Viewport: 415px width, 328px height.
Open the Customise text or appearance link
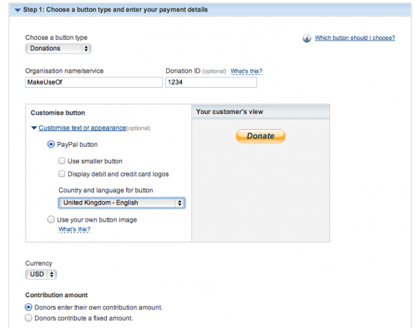(x=82, y=128)
